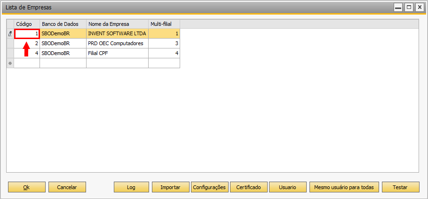This screenshot has height=199, width=428.
Task: Click the Ok button
Action: click(x=27, y=187)
